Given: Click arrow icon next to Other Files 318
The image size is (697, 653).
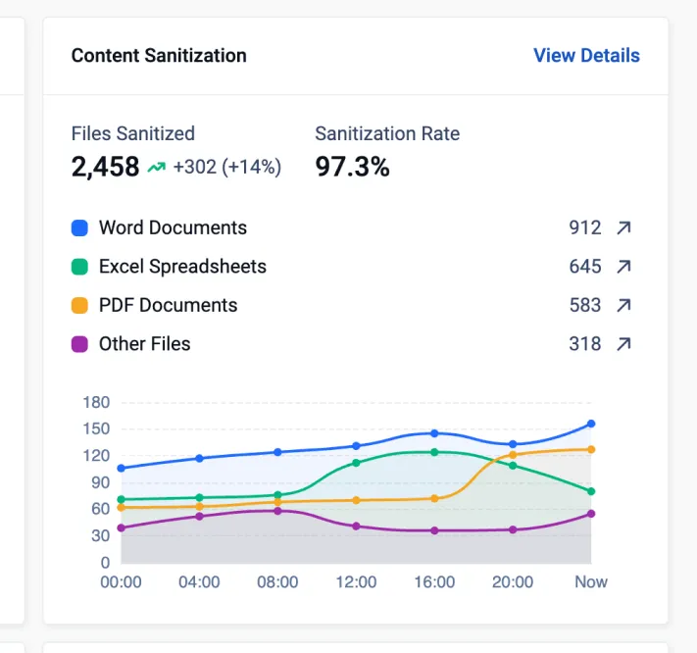Looking at the screenshot, I should pos(623,343).
